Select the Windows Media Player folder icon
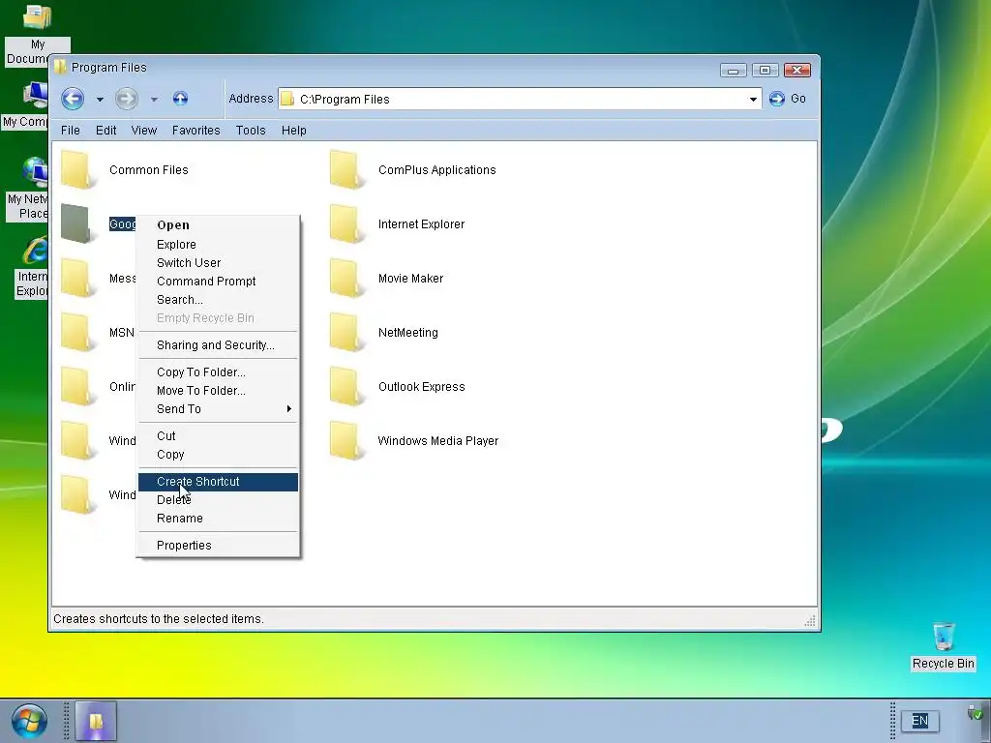991x743 pixels. point(346,441)
